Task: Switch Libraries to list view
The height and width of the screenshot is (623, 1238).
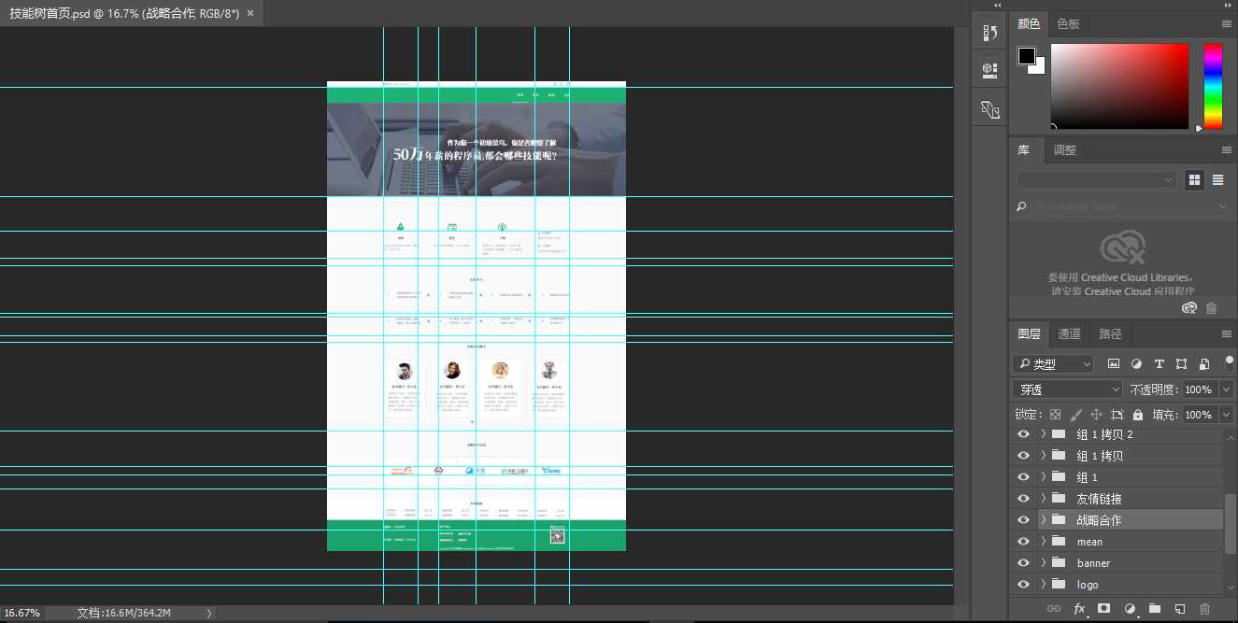Action: tap(1217, 179)
